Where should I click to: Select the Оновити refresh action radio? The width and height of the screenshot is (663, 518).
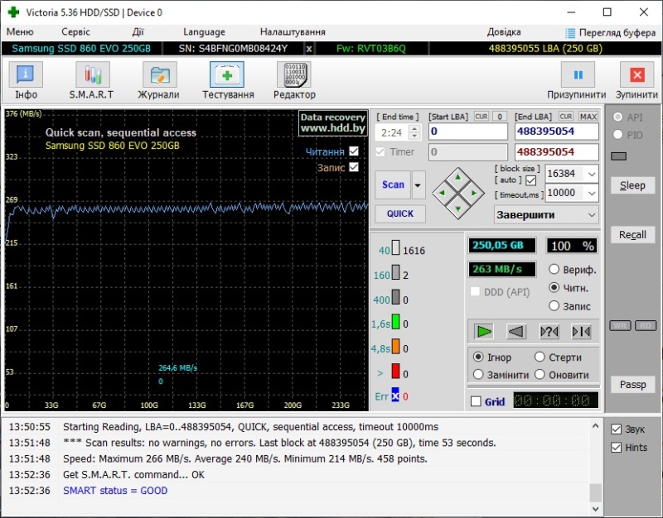tap(540, 375)
